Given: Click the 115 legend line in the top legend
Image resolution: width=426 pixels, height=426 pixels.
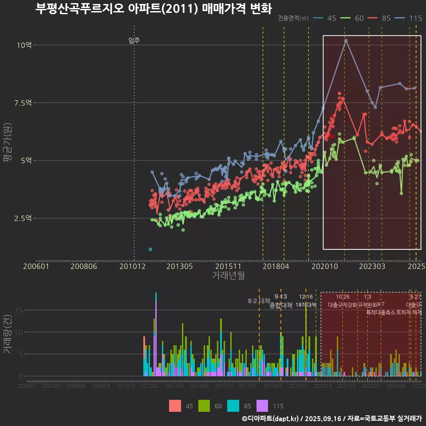Looking at the screenshot, I should 400,18.
